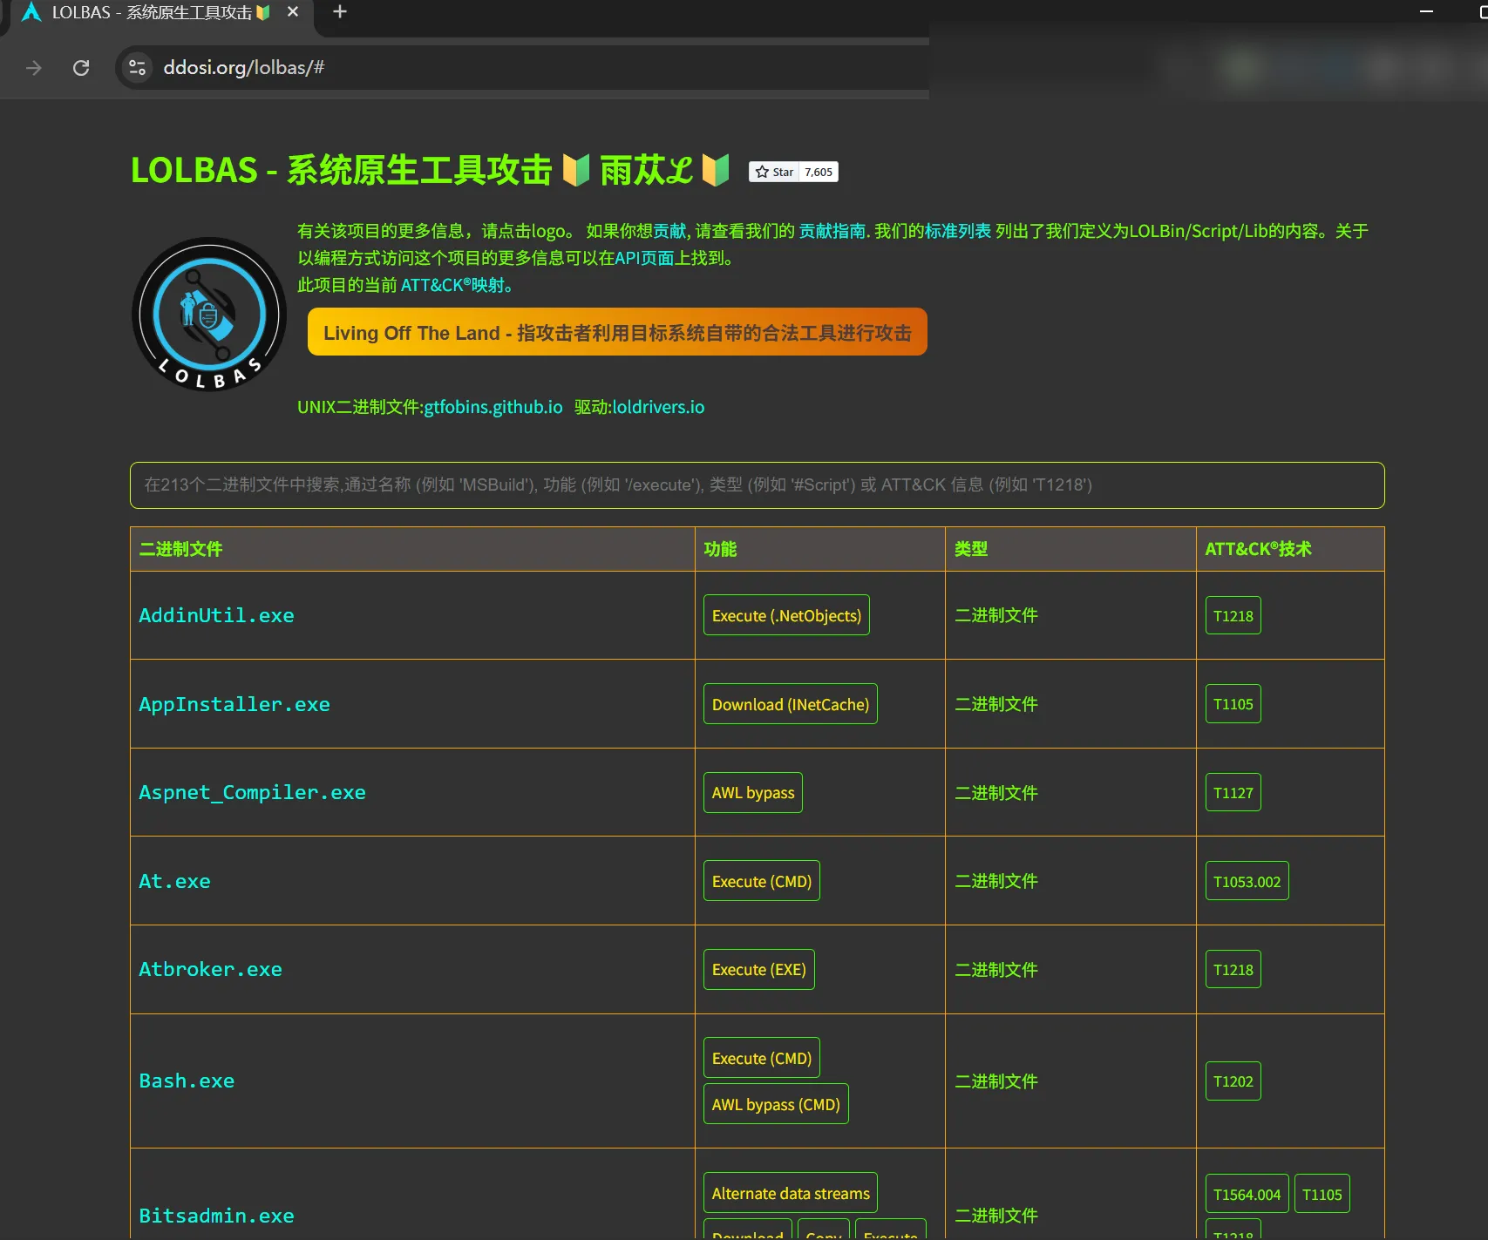This screenshot has height=1240, width=1488.
Task: Click the orange Living Off The Land banner
Action: [617, 333]
